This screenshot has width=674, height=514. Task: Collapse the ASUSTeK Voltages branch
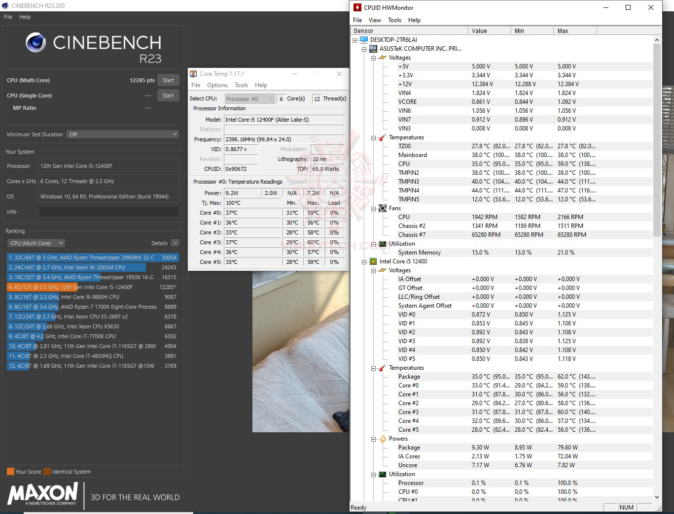click(x=374, y=58)
